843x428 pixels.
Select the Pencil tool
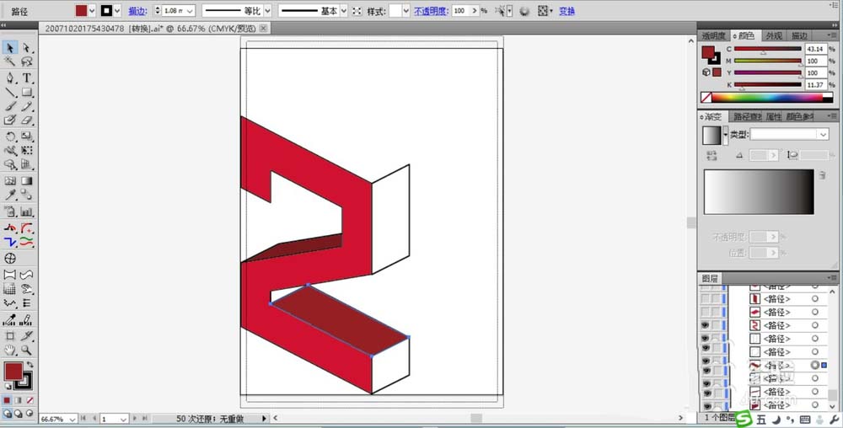pos(26,106)
